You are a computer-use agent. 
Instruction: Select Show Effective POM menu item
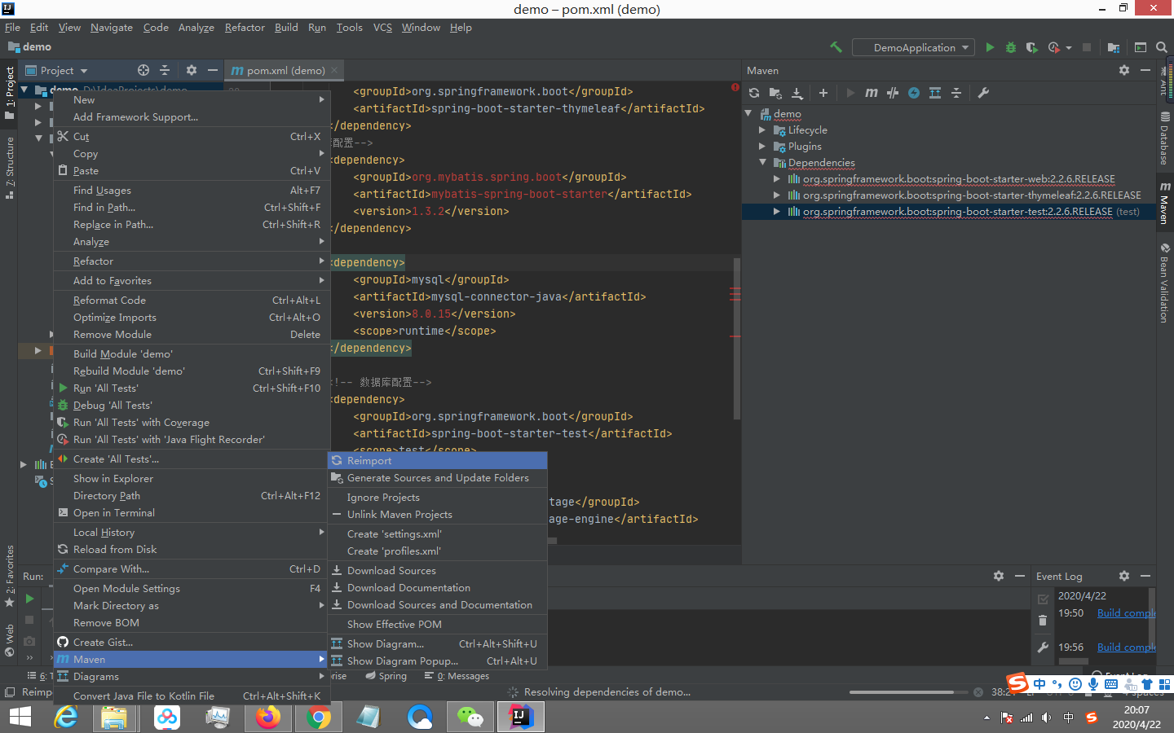437,625
